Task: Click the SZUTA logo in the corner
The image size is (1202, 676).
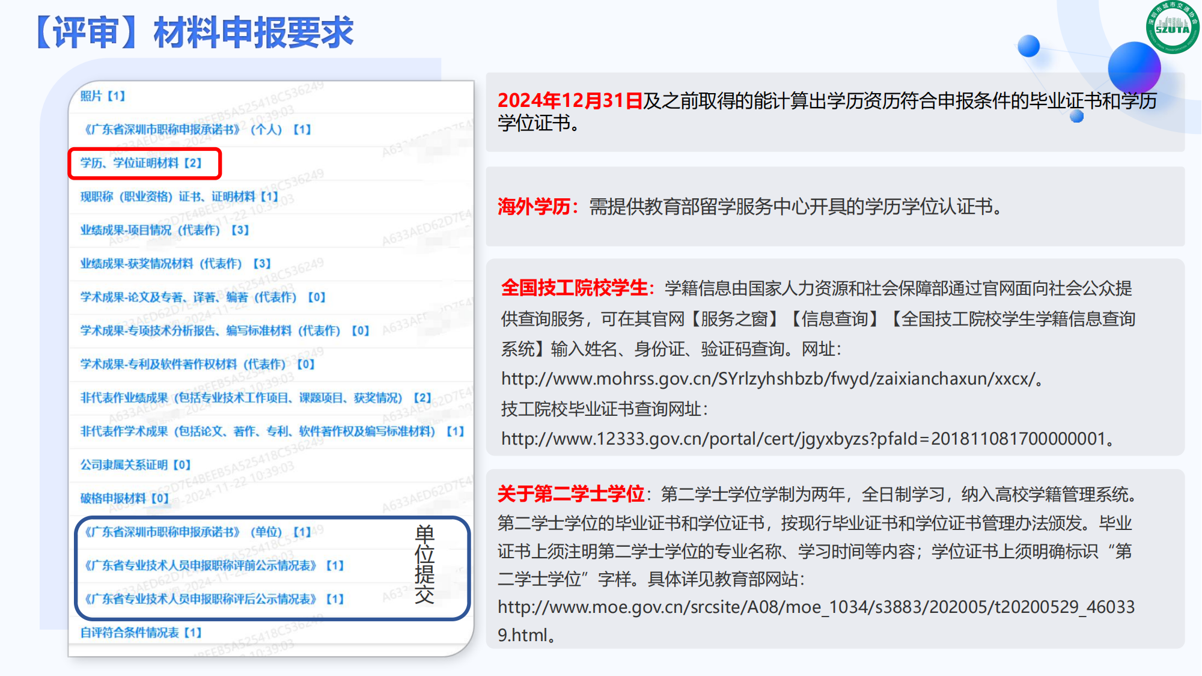Action: [1172, 27]
